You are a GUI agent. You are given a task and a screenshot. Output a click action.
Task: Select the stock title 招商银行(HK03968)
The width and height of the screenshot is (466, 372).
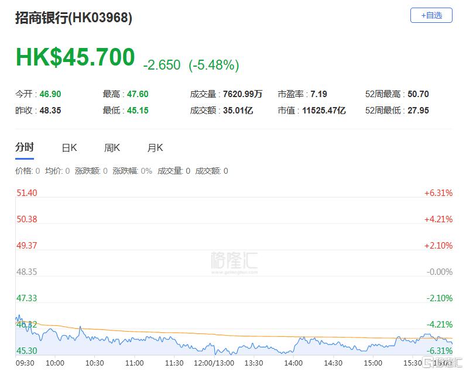click(x=74, y=18)
